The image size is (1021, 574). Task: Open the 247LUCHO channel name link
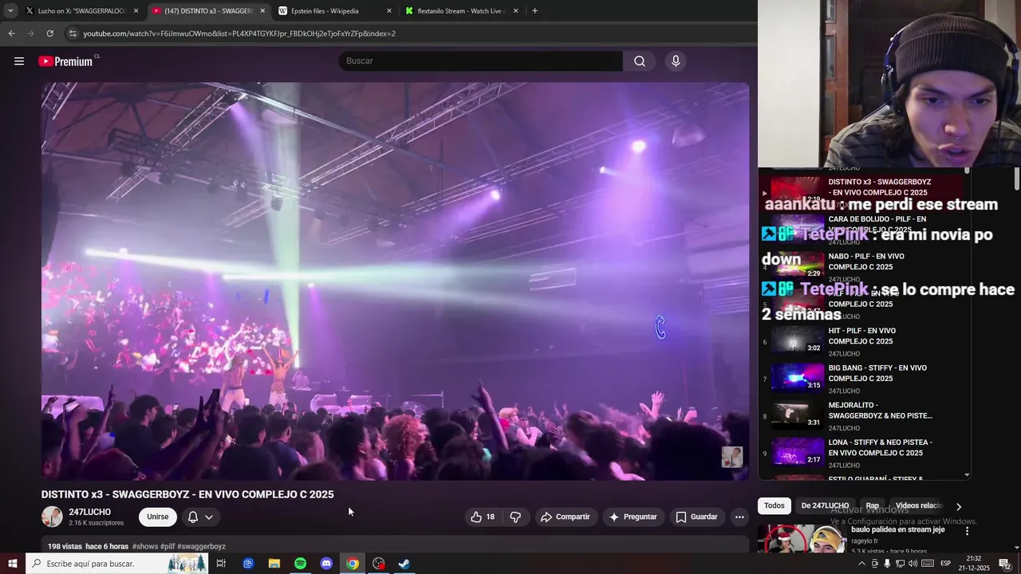(x=89, y=512)
